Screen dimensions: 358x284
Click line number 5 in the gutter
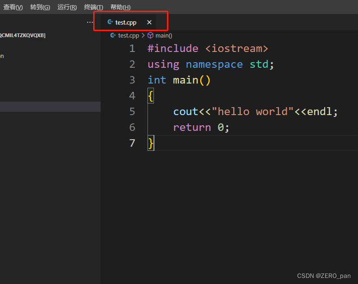point(132,111)
